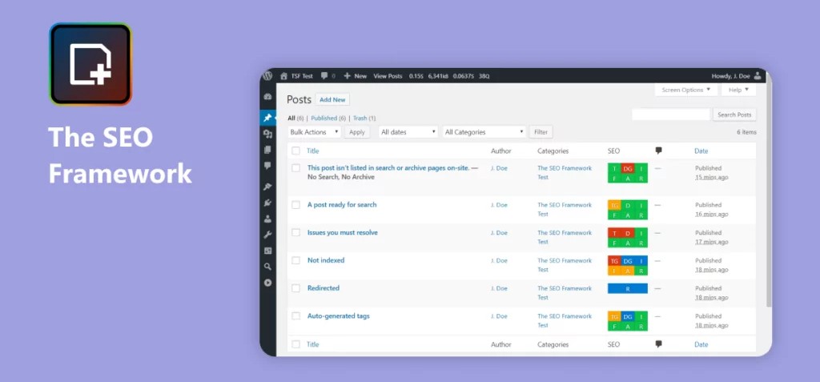Select checkbox for 'Auto-generated tags' post

tap(296, 316)
